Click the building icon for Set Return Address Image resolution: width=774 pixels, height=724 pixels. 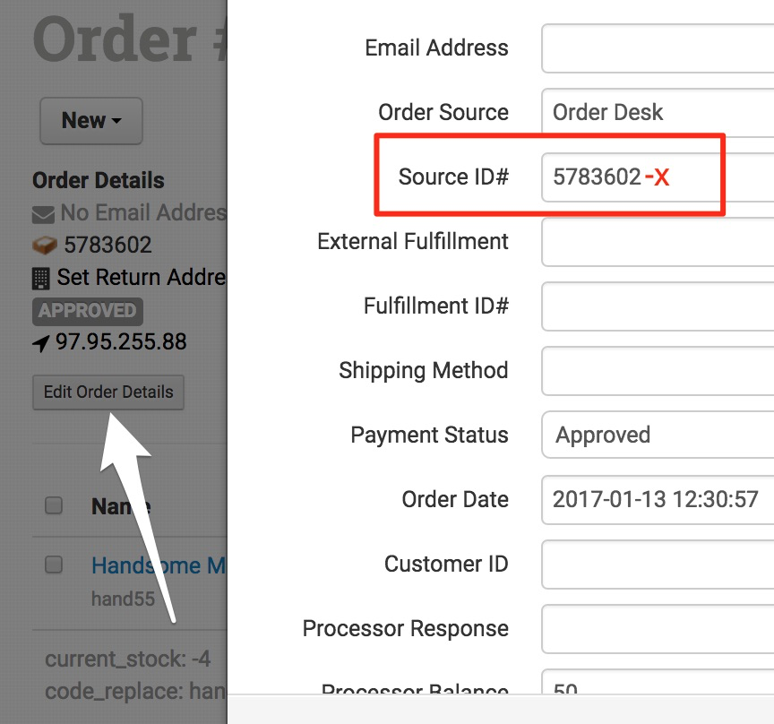[41, 279]
